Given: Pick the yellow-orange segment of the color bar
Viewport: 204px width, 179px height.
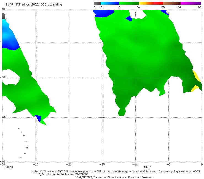Looking at the screenshot, I should point(146,3).
